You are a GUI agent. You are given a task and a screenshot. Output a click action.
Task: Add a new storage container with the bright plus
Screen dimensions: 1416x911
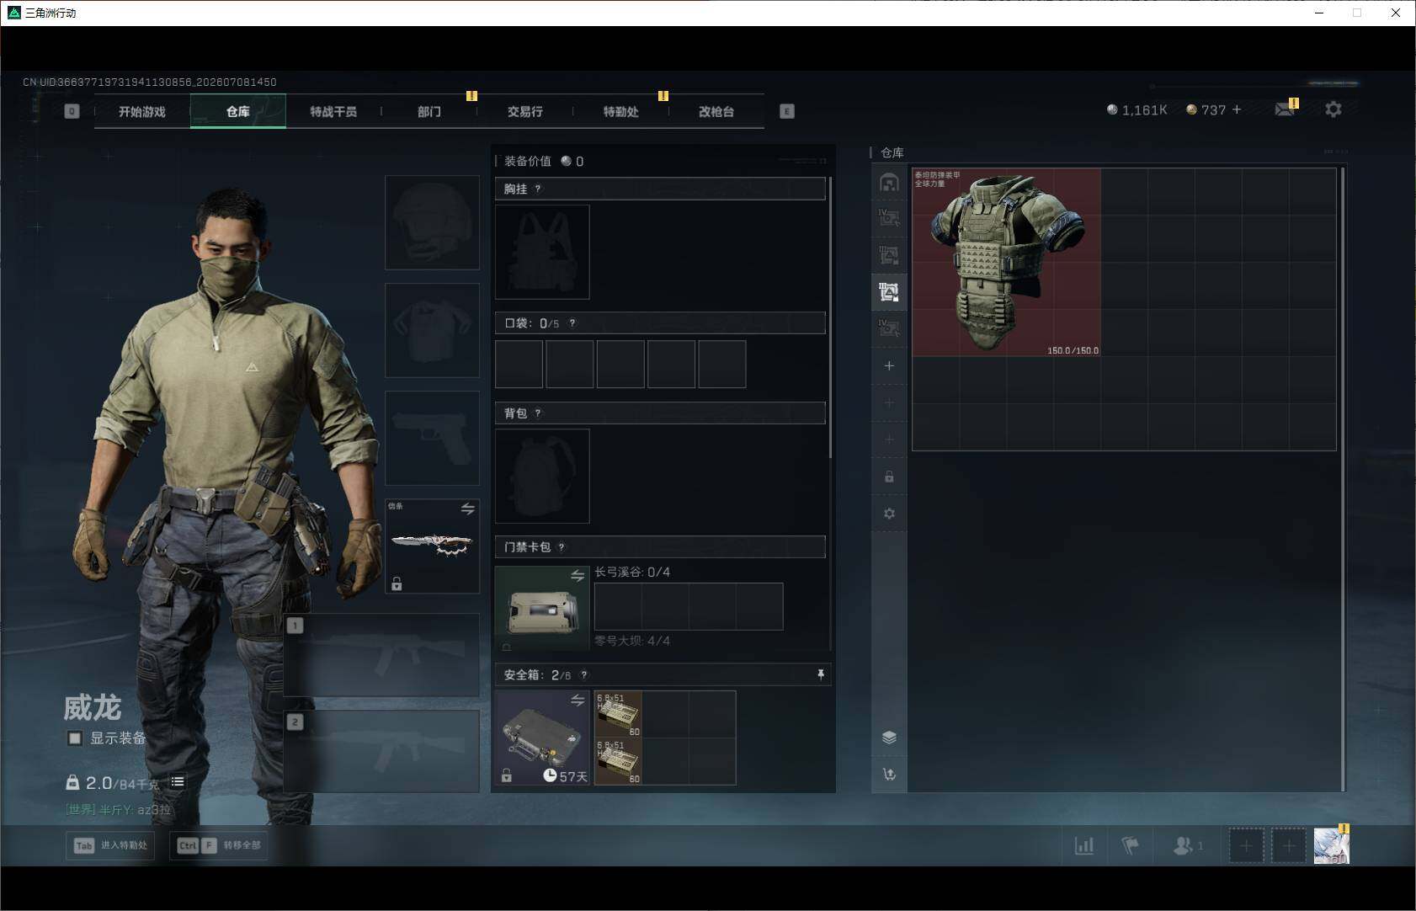(x=889, y=365)
